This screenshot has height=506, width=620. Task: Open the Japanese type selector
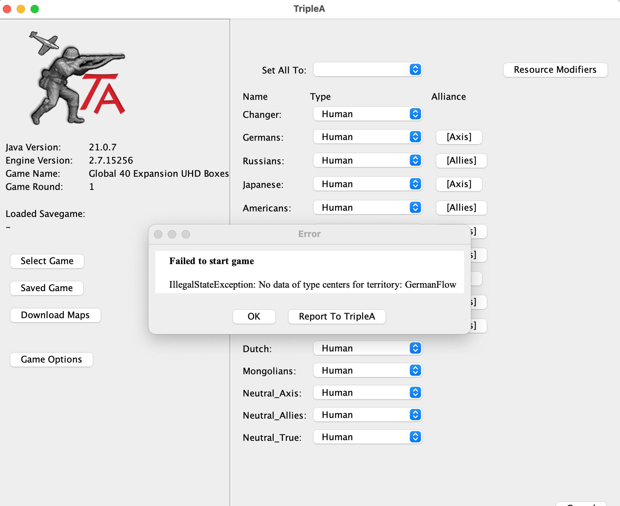[x=367, y=184]
